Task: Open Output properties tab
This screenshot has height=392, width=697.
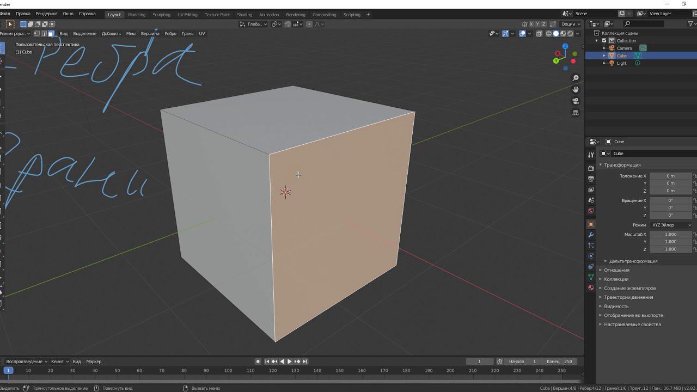Action: click(591, 179)
